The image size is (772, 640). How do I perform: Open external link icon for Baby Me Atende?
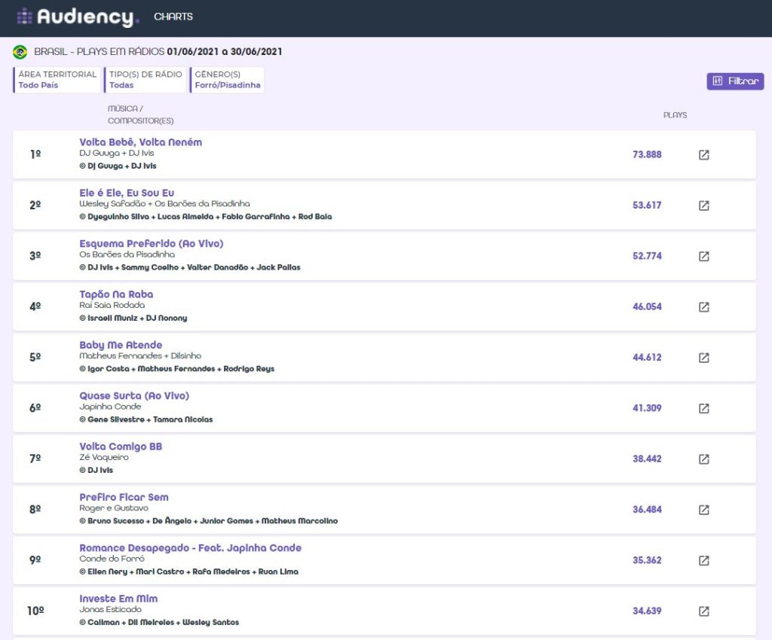(704, 358)
